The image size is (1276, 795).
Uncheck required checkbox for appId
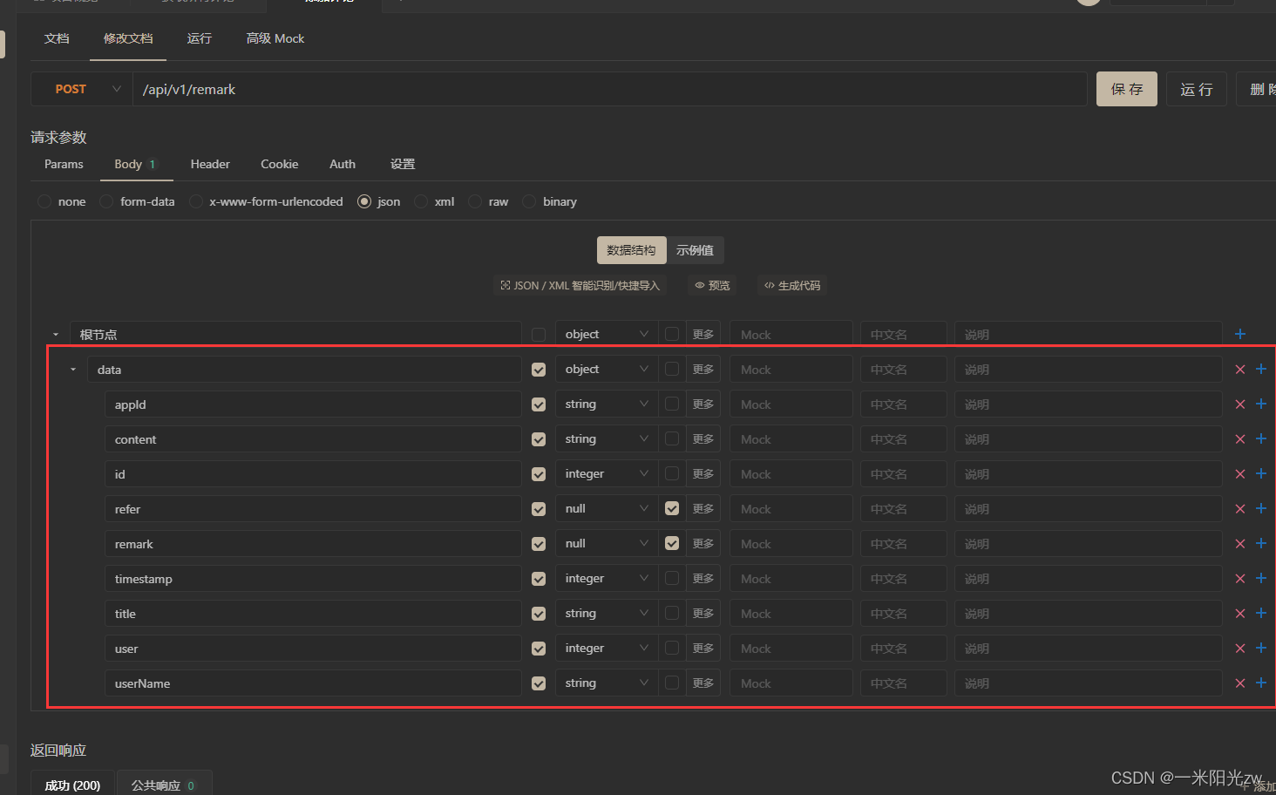coord(539,404)
